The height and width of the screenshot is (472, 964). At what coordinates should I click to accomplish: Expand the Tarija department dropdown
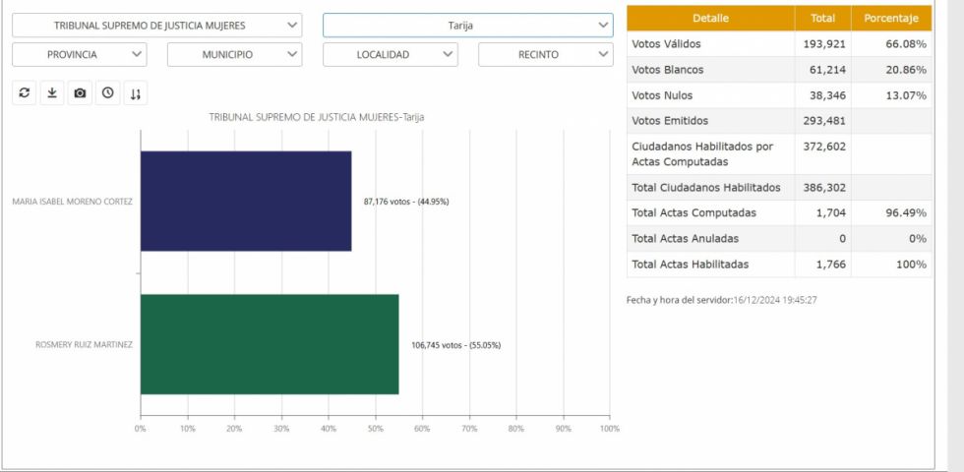(x=468, y=26)
